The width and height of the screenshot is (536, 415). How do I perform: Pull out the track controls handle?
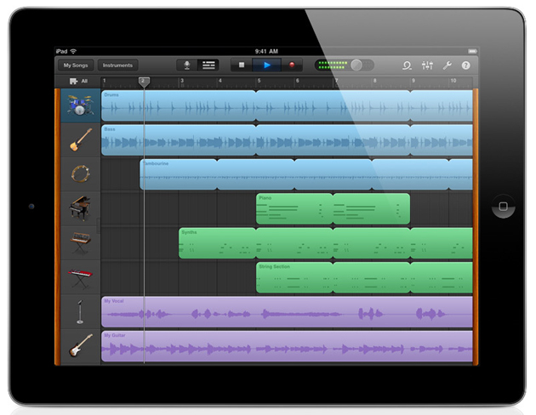(99, 225)
